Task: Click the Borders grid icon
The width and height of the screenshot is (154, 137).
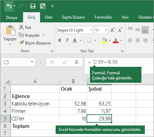Action: point(89,40)
